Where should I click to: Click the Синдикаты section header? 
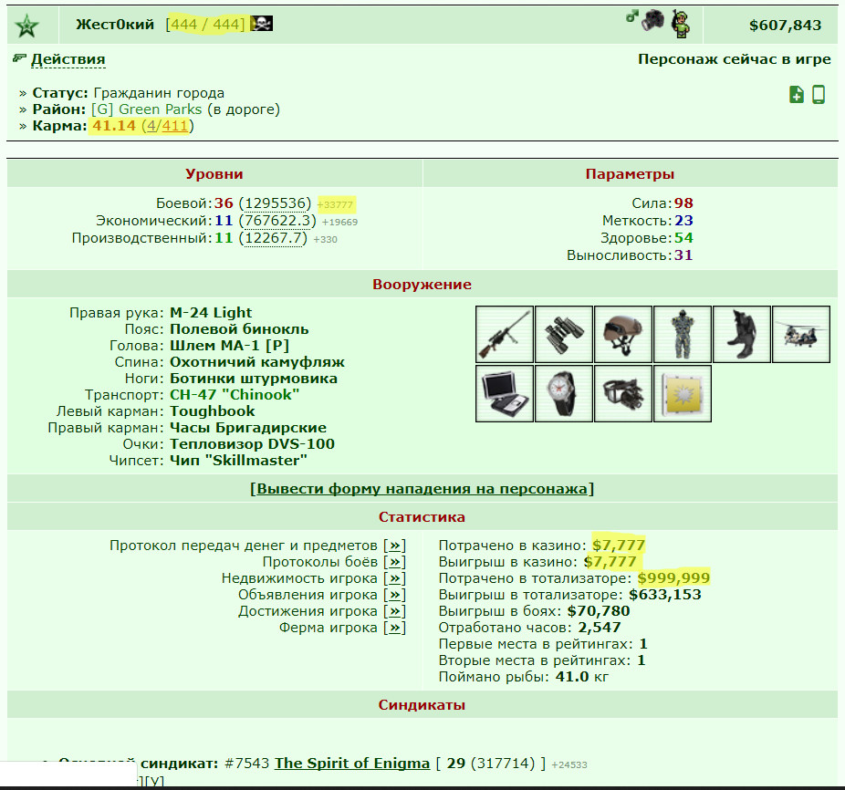click(422, 705)
